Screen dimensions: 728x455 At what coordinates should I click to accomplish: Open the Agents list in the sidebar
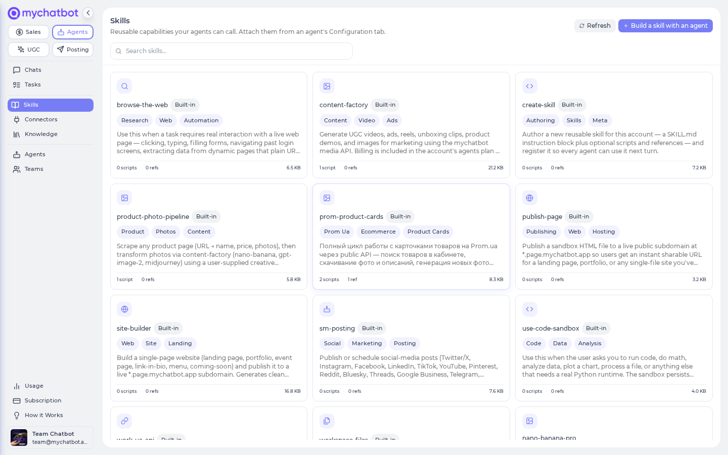click(51, 155)
